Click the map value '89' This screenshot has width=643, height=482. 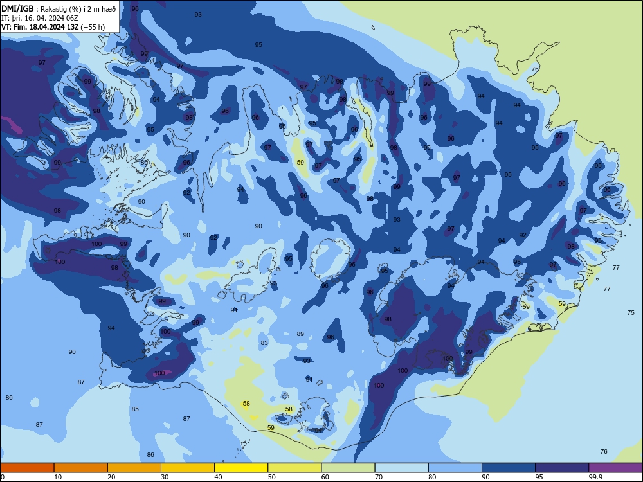point(300,334)
